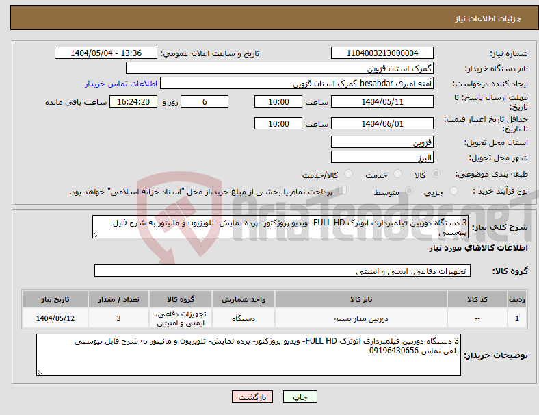The width and height of the screenshot is (539, 415).
Task: Click the announcement date field 1404/05/04 - 13:36
Action: point(106,53)
